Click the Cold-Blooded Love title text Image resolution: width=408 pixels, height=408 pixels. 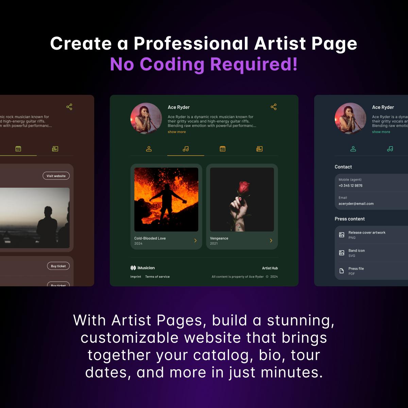150,238
